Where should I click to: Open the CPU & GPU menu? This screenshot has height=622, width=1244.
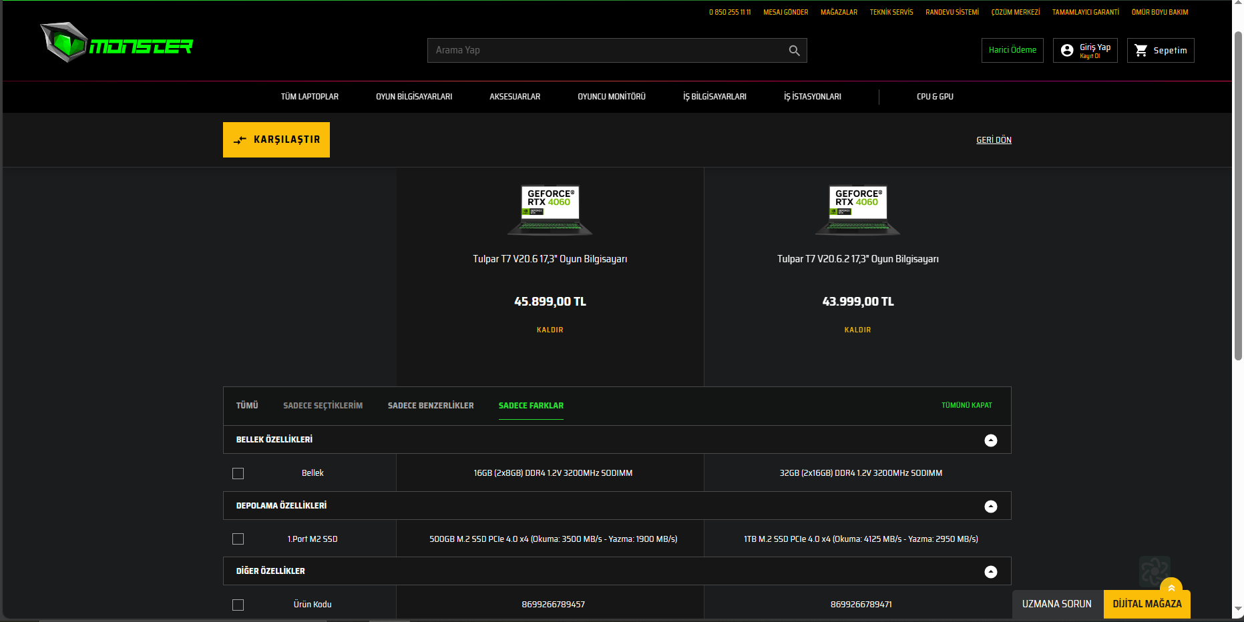[935, 97]
